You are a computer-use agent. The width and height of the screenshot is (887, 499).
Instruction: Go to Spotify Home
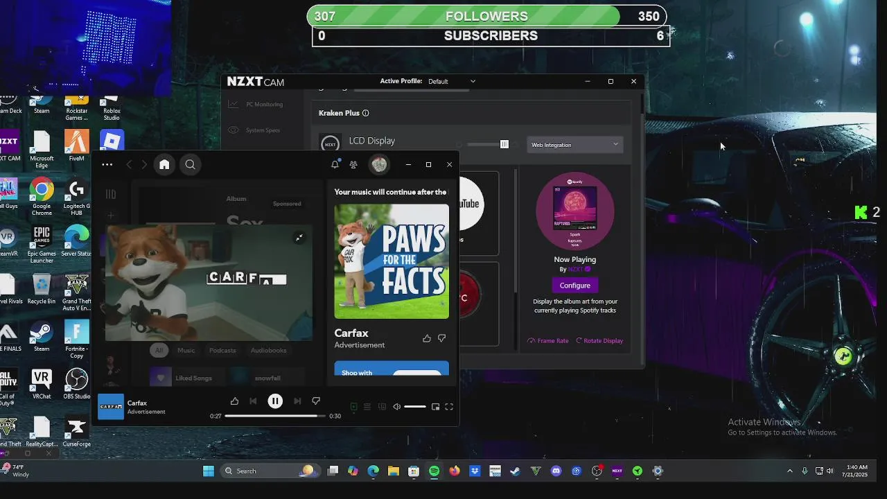click(164, 164)
